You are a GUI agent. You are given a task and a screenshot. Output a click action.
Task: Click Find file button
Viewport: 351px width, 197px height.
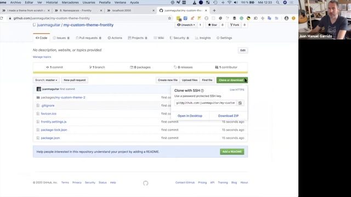[207, 80]
